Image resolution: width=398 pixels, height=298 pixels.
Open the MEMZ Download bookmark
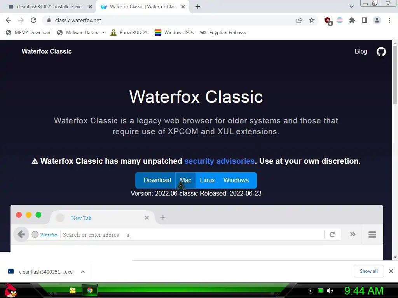28,33
